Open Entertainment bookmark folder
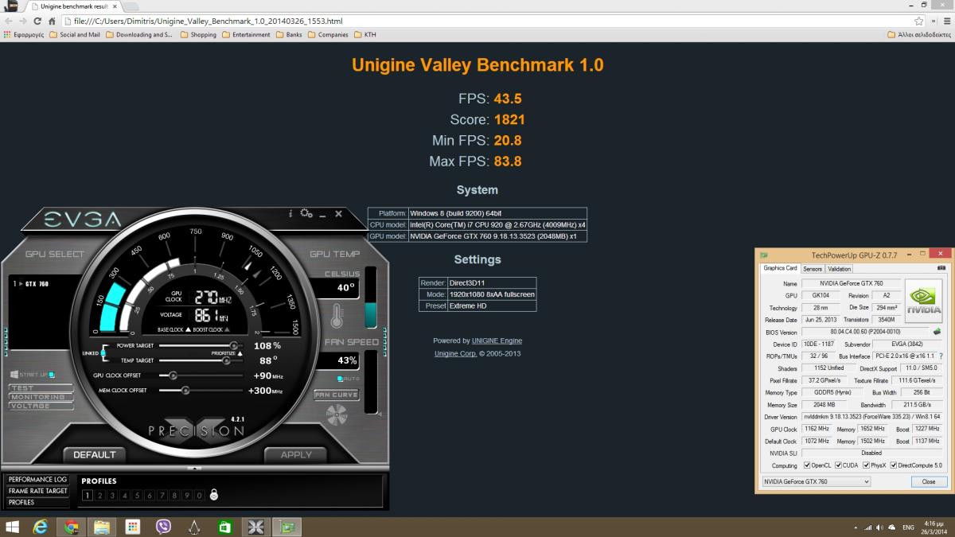955x537 pixels. (x=247, y=35)
